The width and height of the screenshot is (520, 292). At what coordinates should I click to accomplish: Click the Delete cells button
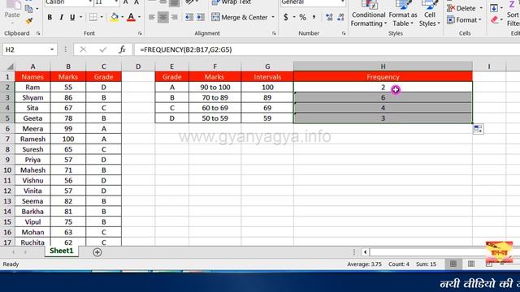465,8
